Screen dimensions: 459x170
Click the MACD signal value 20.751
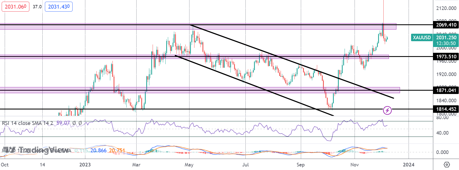click(x=117, y=150)
